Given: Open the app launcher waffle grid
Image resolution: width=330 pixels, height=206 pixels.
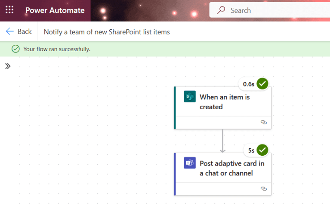Looking at the screenshot, I should pyautogui.click(x=9, y=10).
